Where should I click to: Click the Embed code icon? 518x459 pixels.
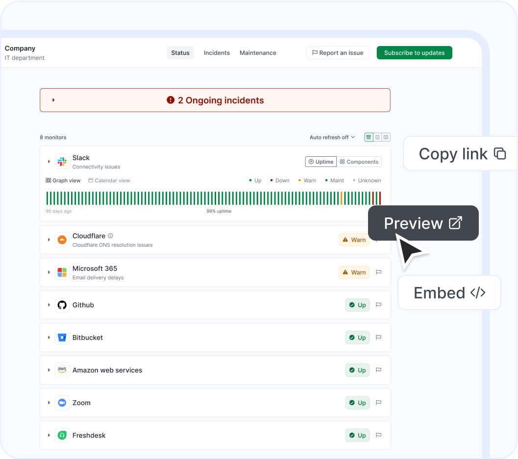(x=477, y=292)
